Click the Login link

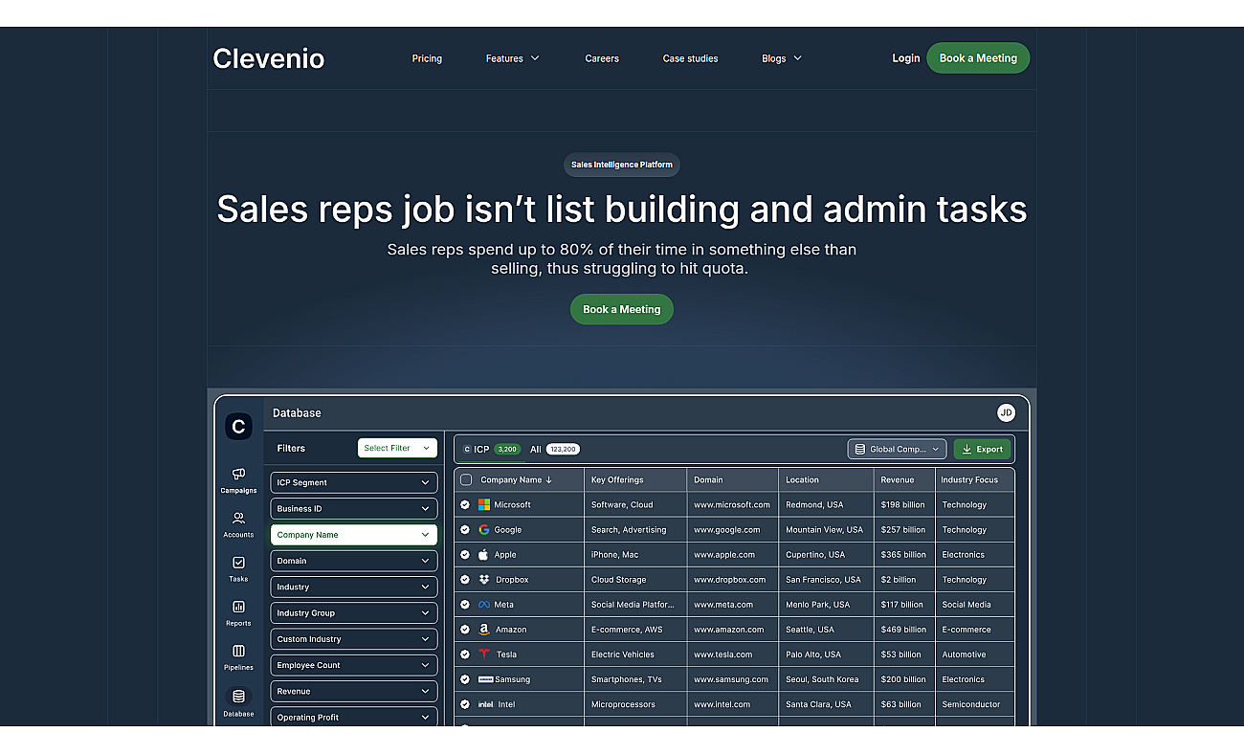point(905,58)
